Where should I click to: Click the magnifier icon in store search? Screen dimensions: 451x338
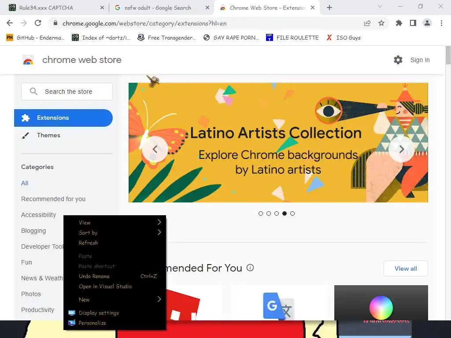[x=33, y=92]
